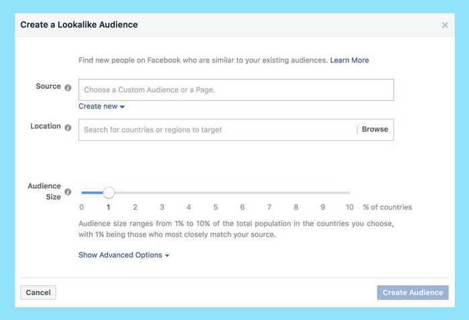Select 0 on the audience size slider
Viewport: 469px width, 320px height.
tap(82, 193)
